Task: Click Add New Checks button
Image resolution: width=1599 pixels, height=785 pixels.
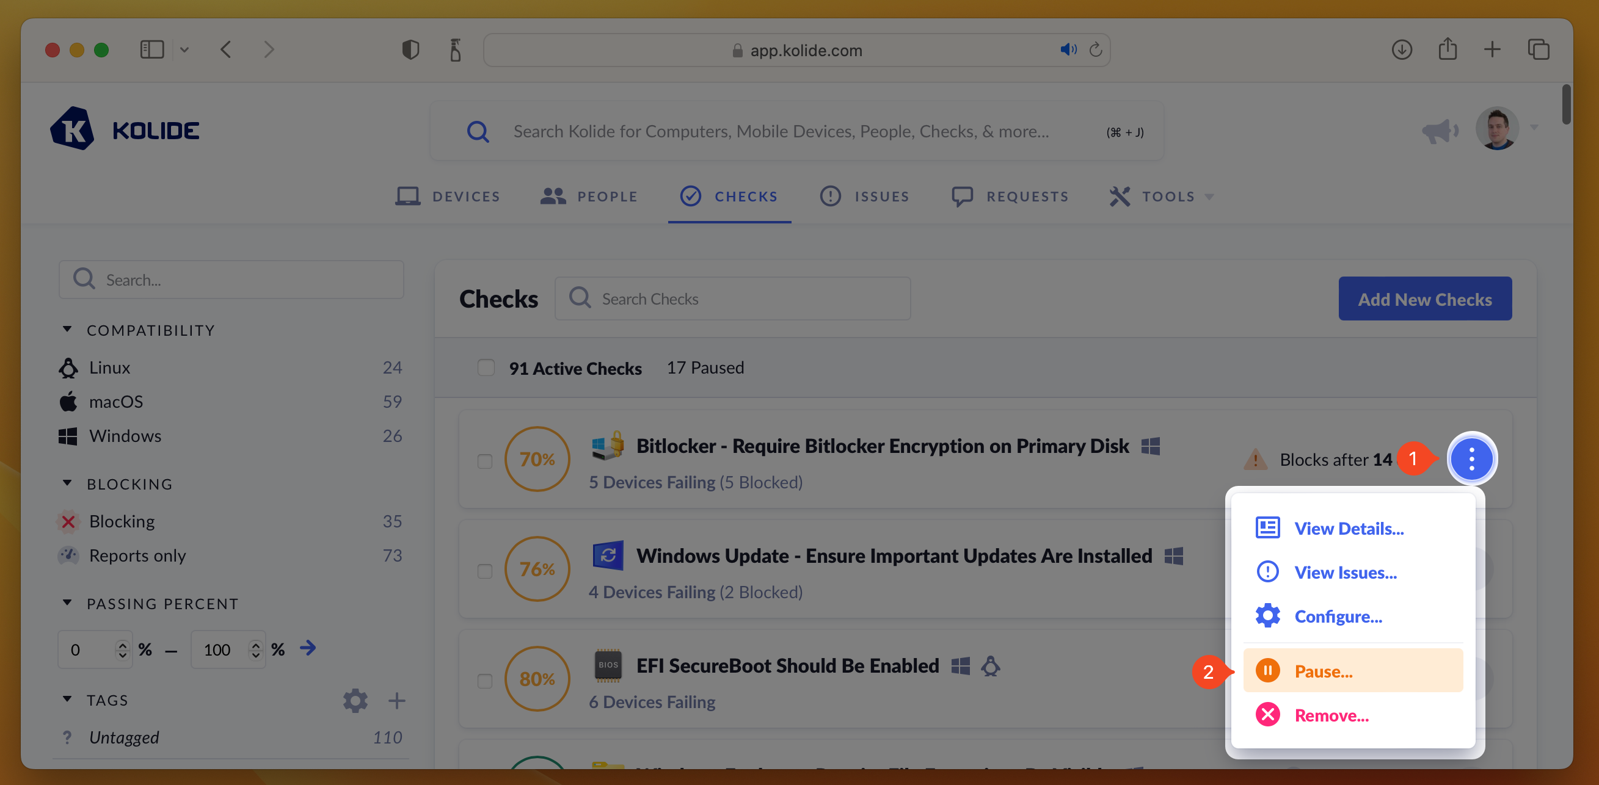Action: coord(1424,299)
